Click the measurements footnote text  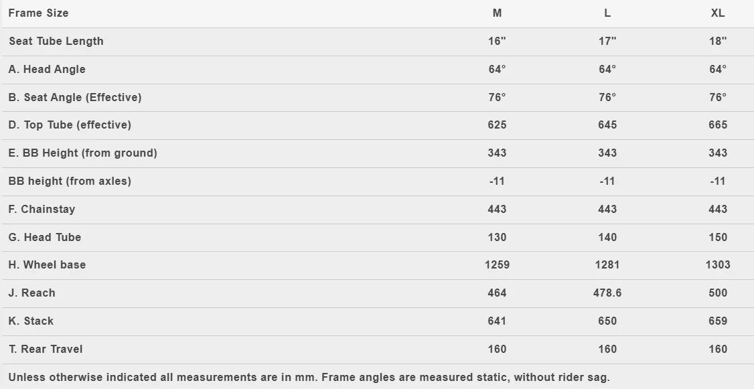[309, 378]
